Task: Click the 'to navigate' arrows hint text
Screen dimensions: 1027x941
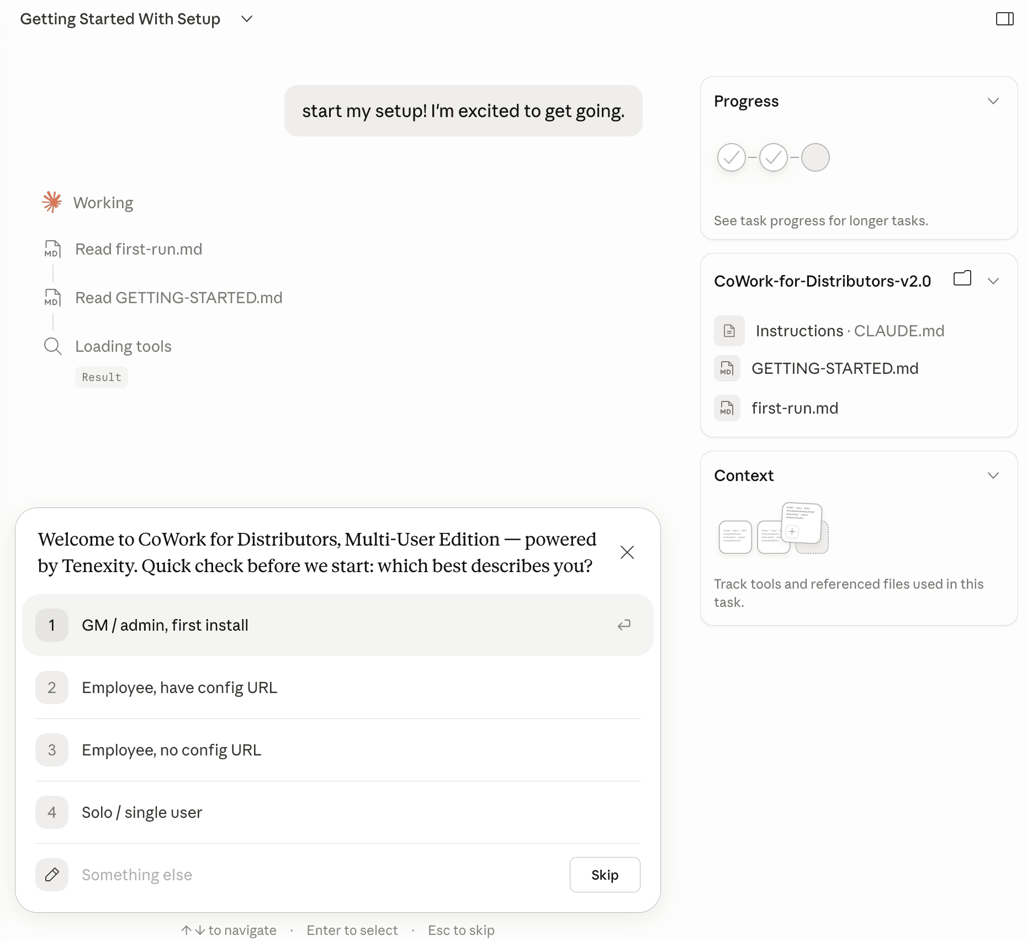Action: 229,930
